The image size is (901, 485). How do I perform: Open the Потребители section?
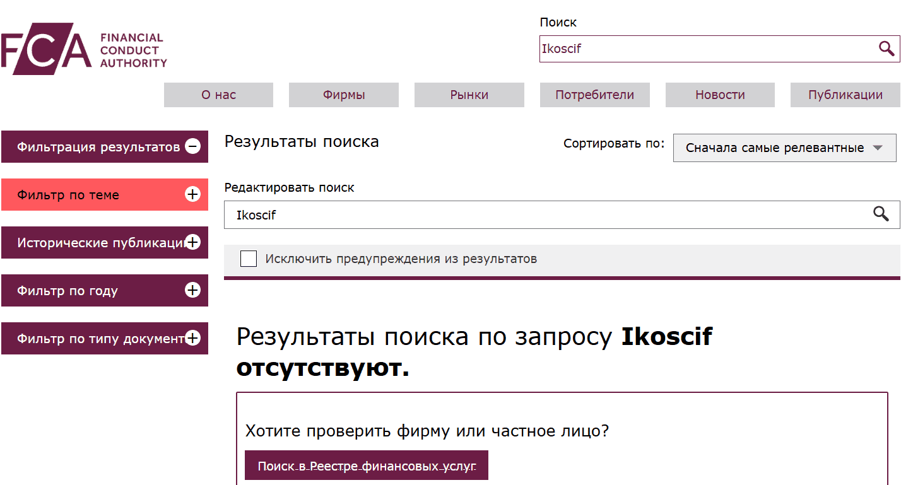(x=594, y=95)
